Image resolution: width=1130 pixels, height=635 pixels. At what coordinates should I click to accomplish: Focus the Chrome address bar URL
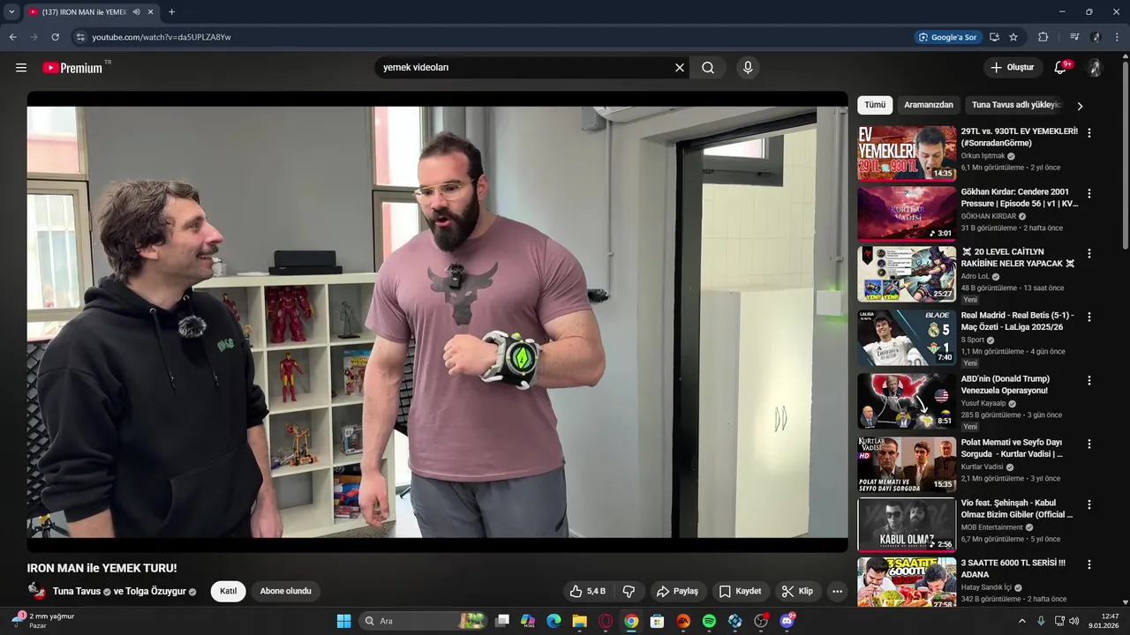[162, 37]
